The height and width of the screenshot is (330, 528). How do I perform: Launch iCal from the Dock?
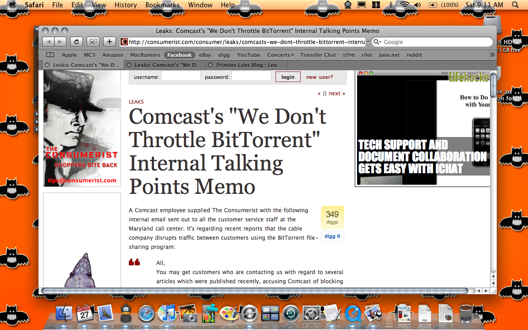(84, 313)
